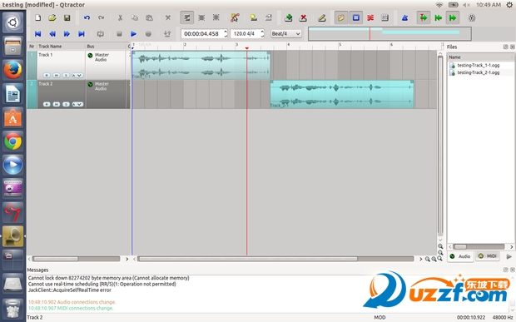
Task: Switch to the Audio files tab
Action: click(461, 256)
